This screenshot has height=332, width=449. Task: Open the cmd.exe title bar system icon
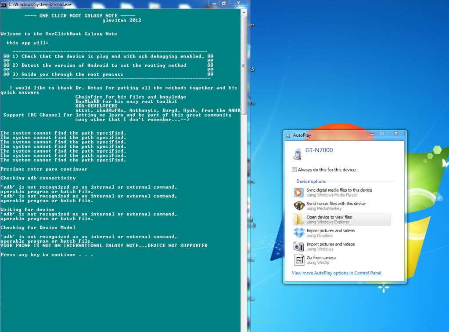click(4, 4)
